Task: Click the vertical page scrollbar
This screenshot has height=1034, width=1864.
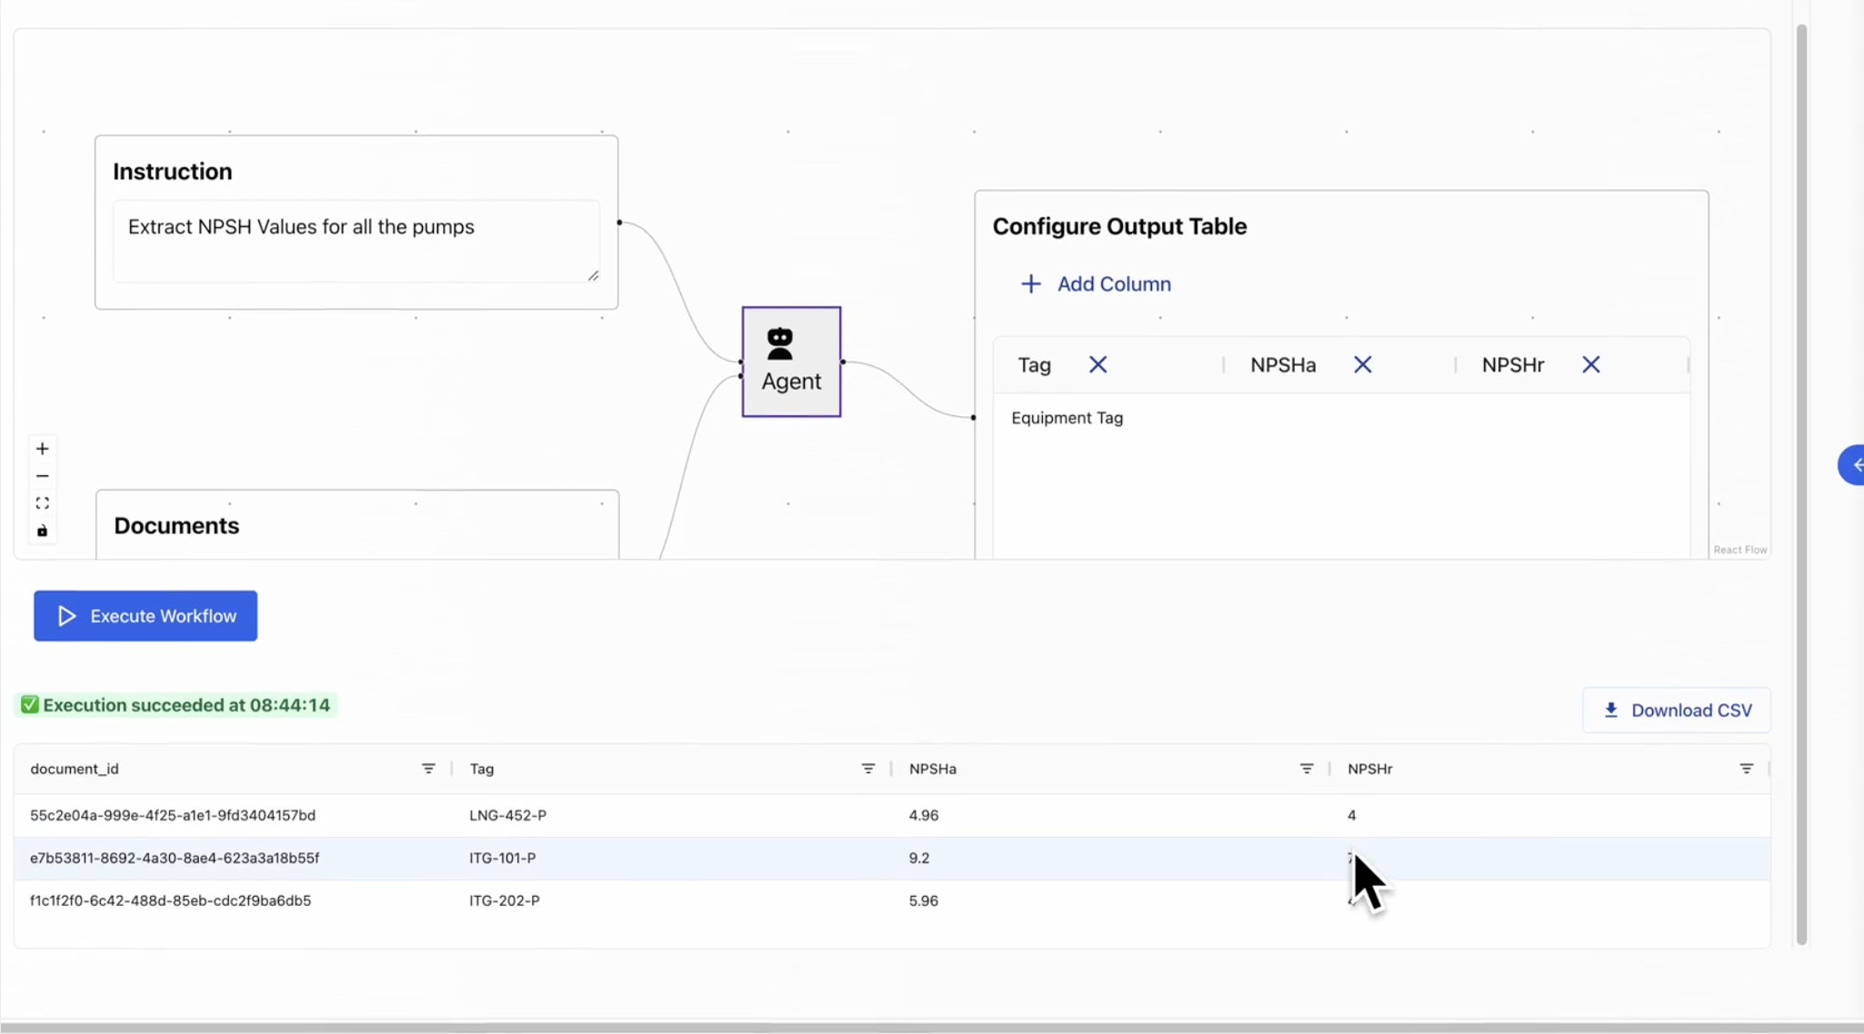Action: tap(1801, 484)
